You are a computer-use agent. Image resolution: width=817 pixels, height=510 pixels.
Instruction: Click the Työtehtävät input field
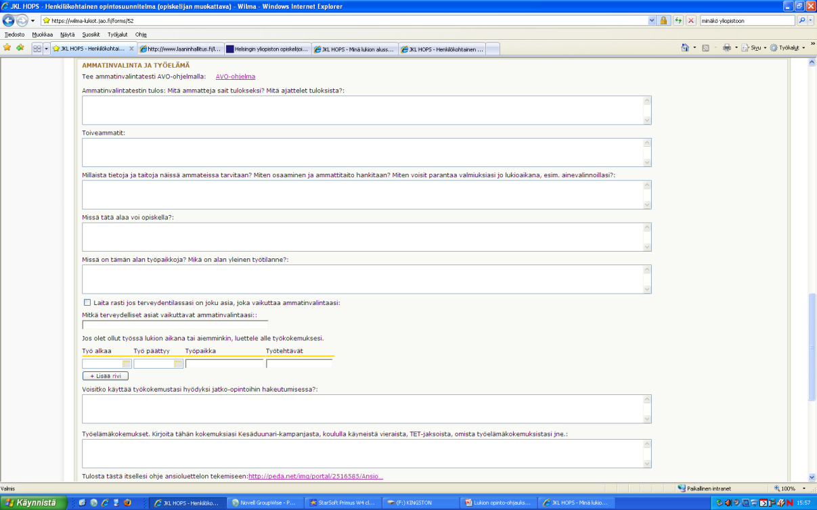point(299,363)
